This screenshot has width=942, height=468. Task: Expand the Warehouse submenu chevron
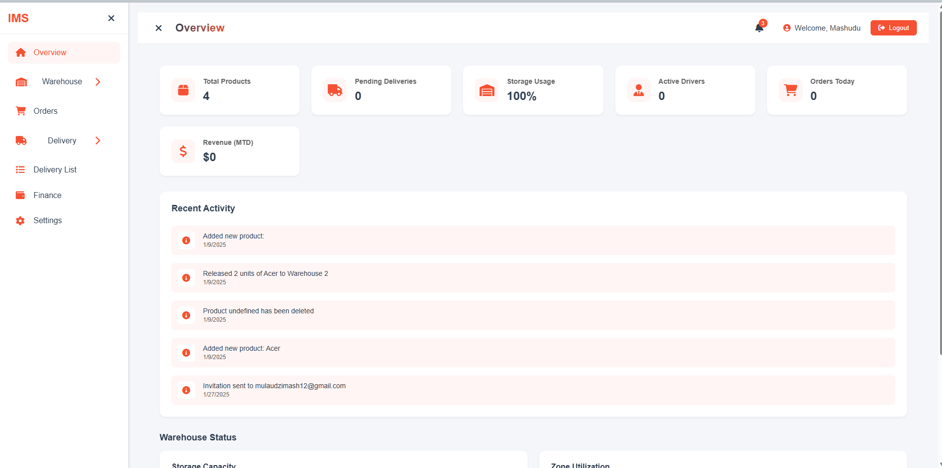98,82
